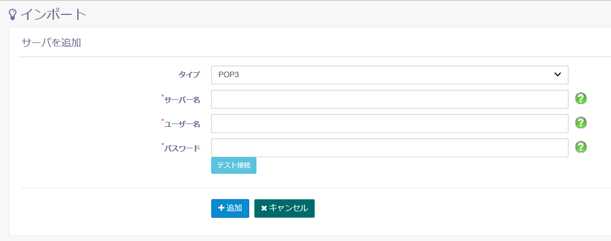Focus the ユーザー名 input field
The height and width of the screenshot is (241, 611).
pos(390,123)
